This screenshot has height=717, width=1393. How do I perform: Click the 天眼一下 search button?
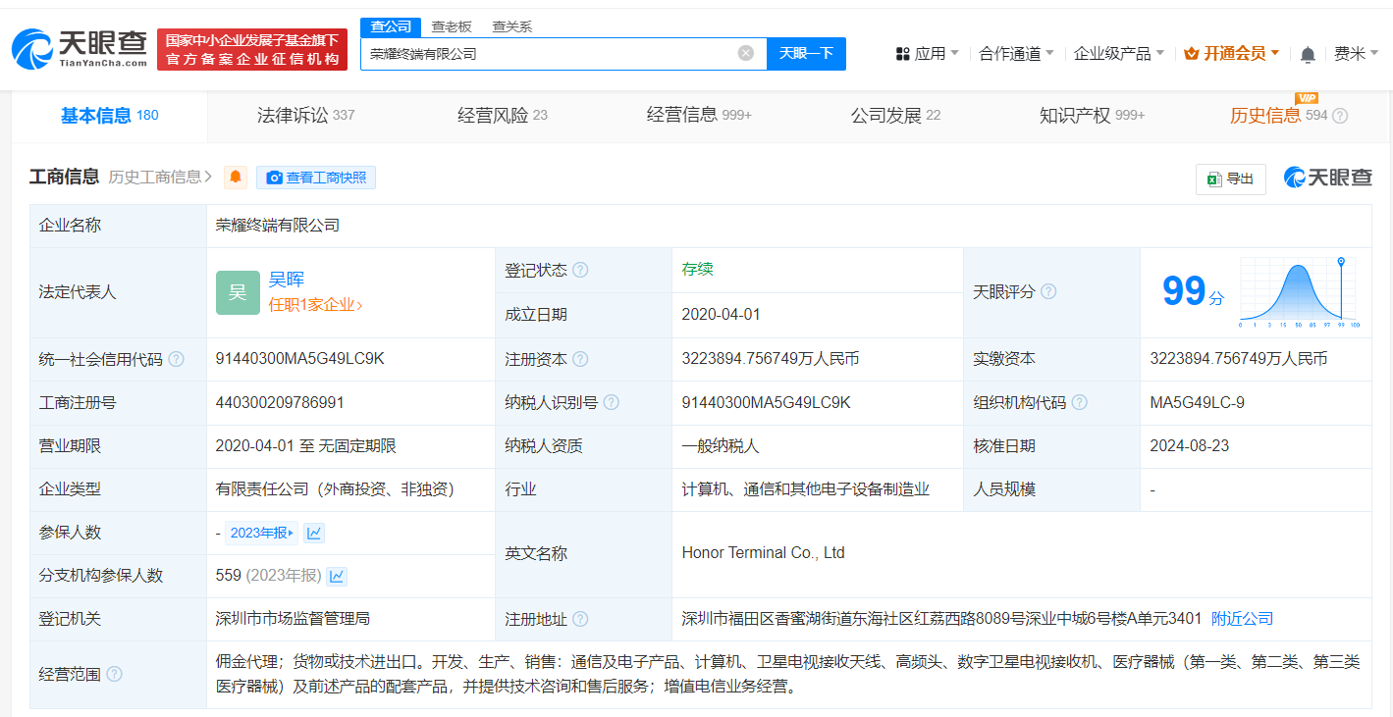pos(806,53)
